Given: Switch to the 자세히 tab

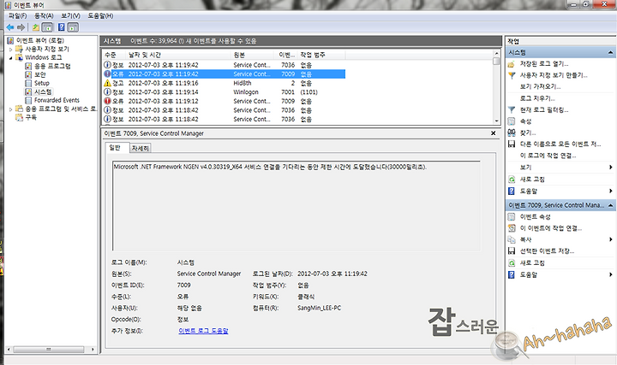Looking at the screenshot, I should (x=141, y=148).
